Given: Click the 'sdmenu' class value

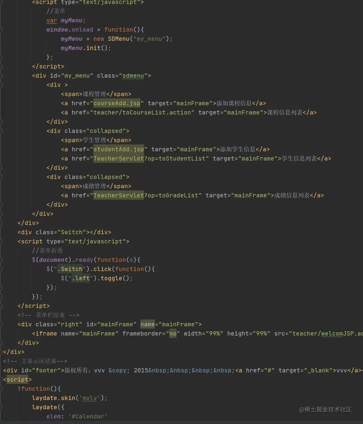Looking at the screenshot, I should point(133,76).
